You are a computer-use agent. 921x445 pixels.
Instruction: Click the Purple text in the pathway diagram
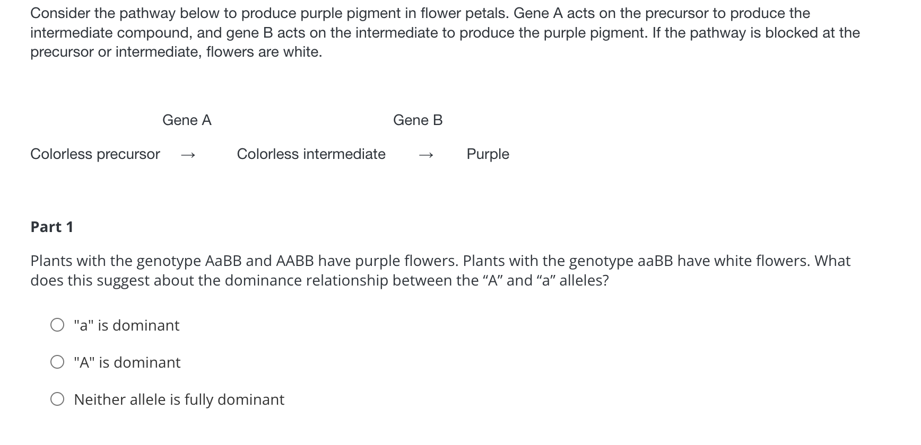[x=487, y=155]
